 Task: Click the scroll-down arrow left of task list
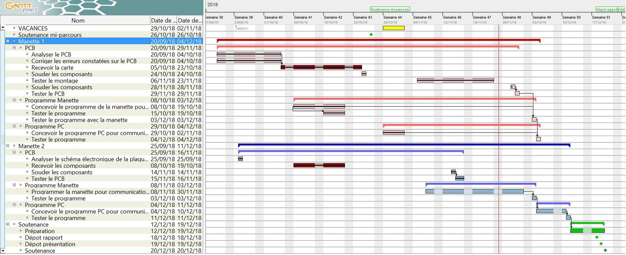[3, 251]
